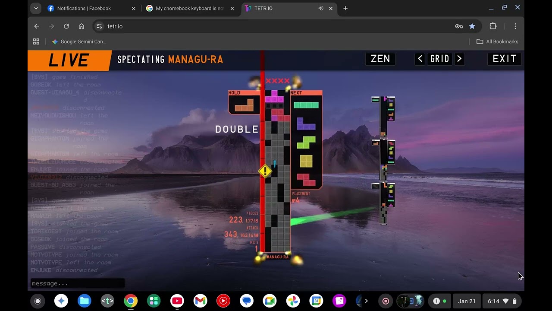Open the Text editor app on shelf
Viewport: 552px width, 311px height.
107,301
